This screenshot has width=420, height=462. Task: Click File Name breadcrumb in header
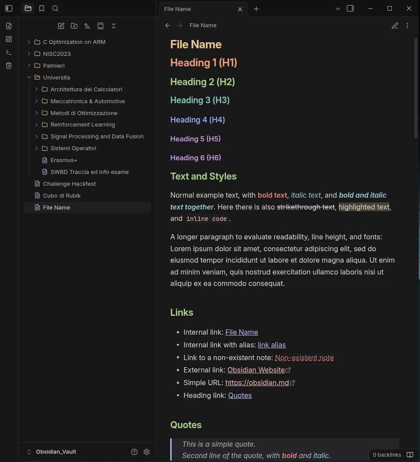(x=203, y=25)
